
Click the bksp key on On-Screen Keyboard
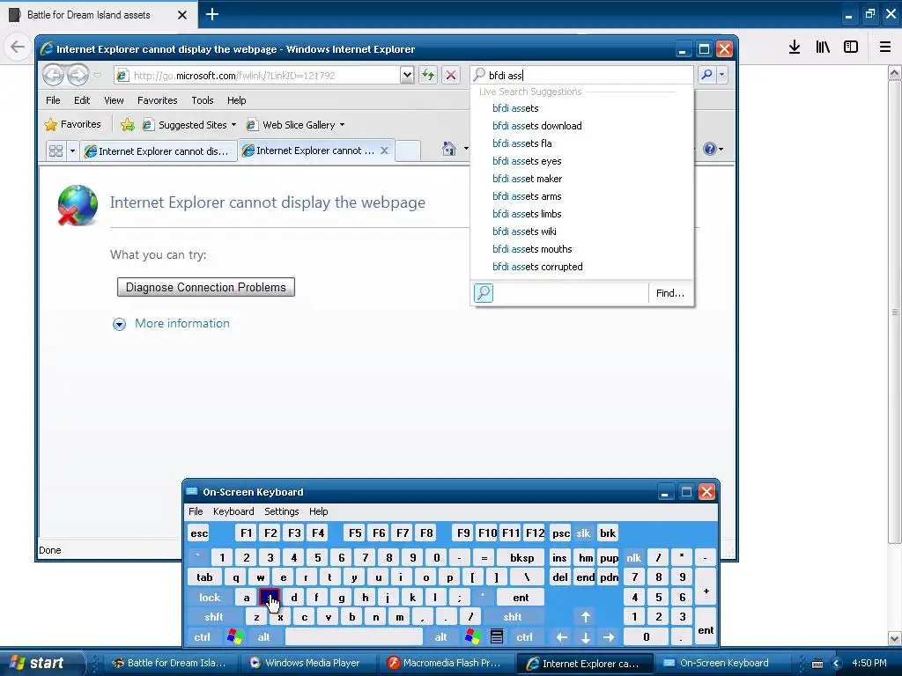tap(521, 557)
